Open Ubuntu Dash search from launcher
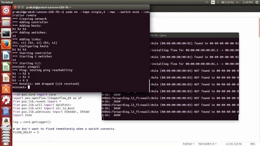Viewport: 260px width, 146px height. [x=6, y=11]
